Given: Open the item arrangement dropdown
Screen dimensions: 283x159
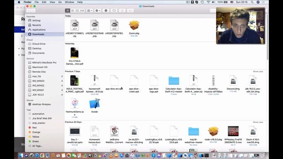Looking at the screenshot, I should (x=90, y=11).
